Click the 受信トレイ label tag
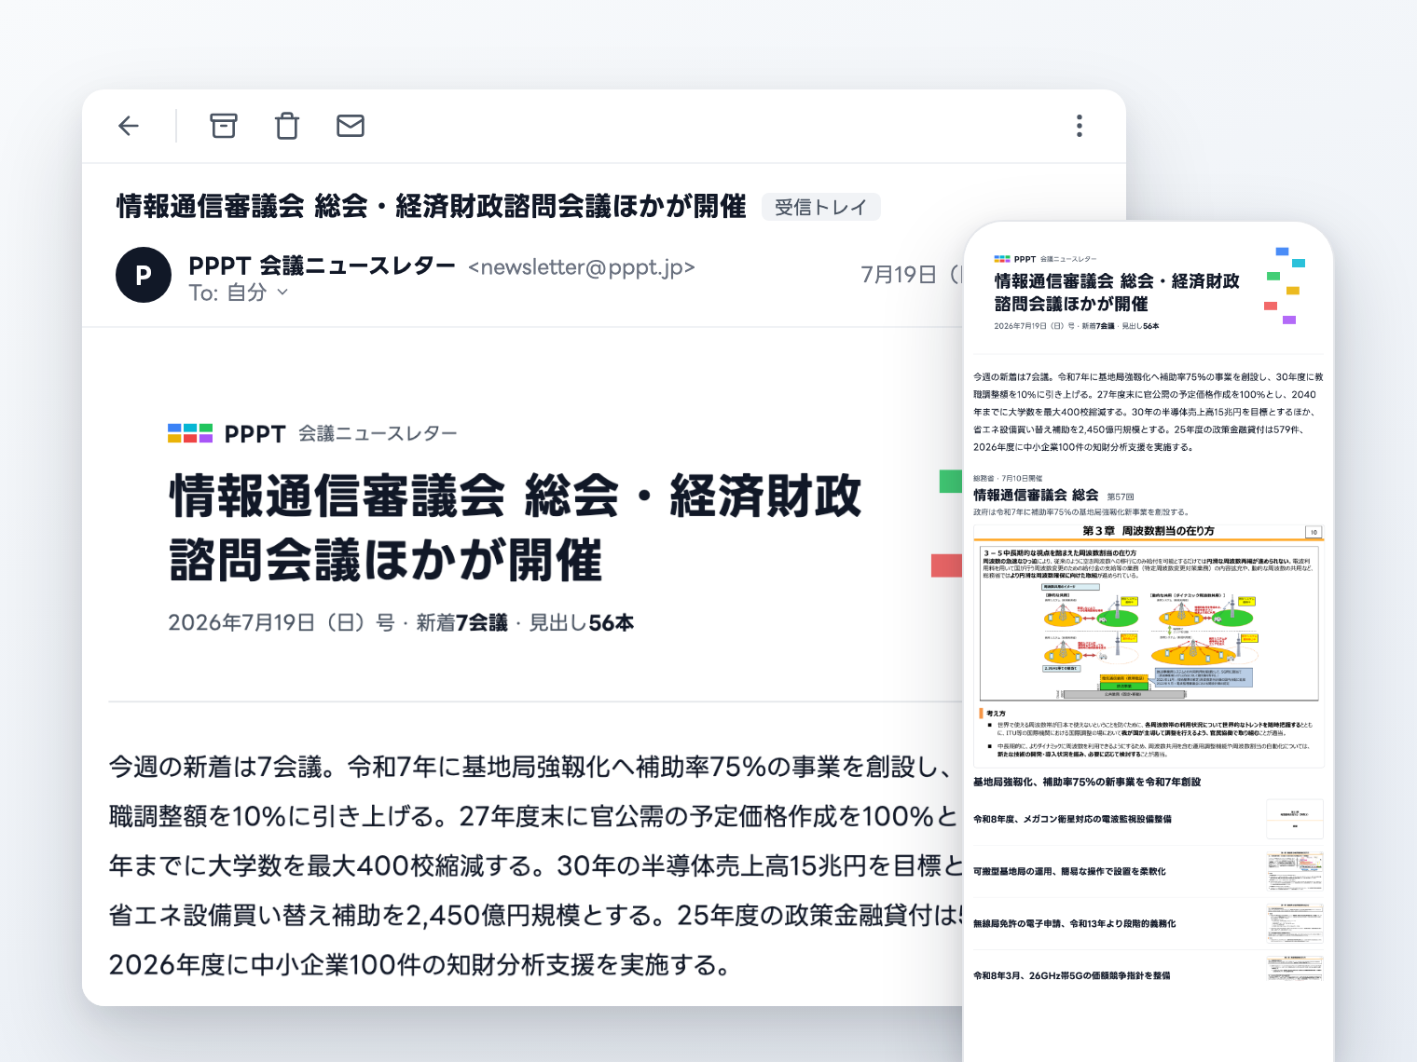1417x1062 pixels. click(x=821, y=207)
